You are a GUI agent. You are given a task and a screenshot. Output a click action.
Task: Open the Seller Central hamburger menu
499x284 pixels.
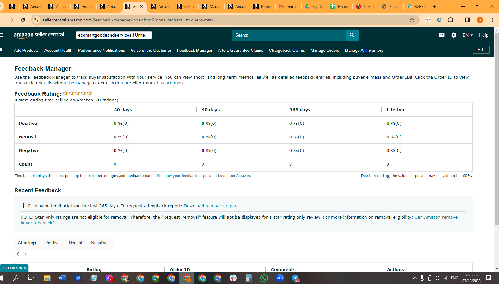(x=2, y=35)
